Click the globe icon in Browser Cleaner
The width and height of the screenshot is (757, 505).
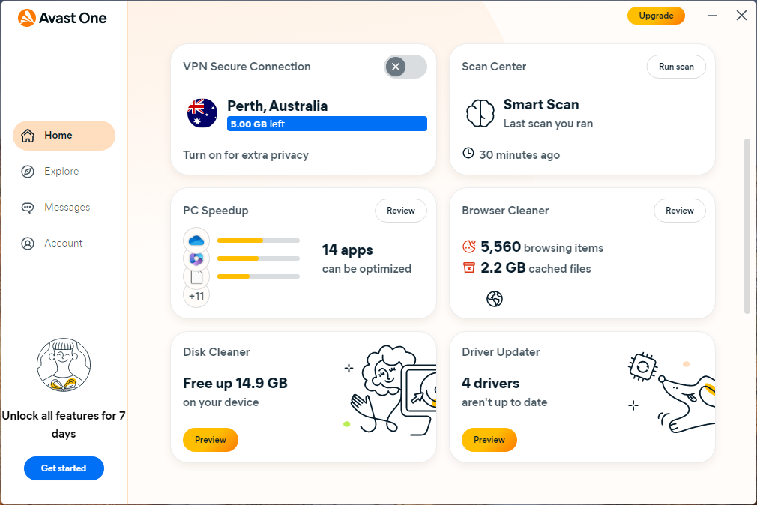[x=495, y=299]
